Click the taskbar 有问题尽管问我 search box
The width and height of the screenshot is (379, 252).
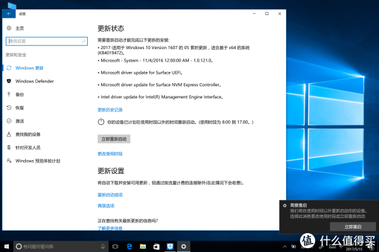click(61, 246)
